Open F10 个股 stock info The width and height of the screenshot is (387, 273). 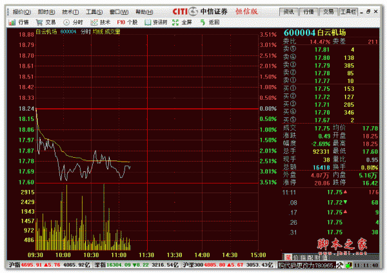pos(127,23)
